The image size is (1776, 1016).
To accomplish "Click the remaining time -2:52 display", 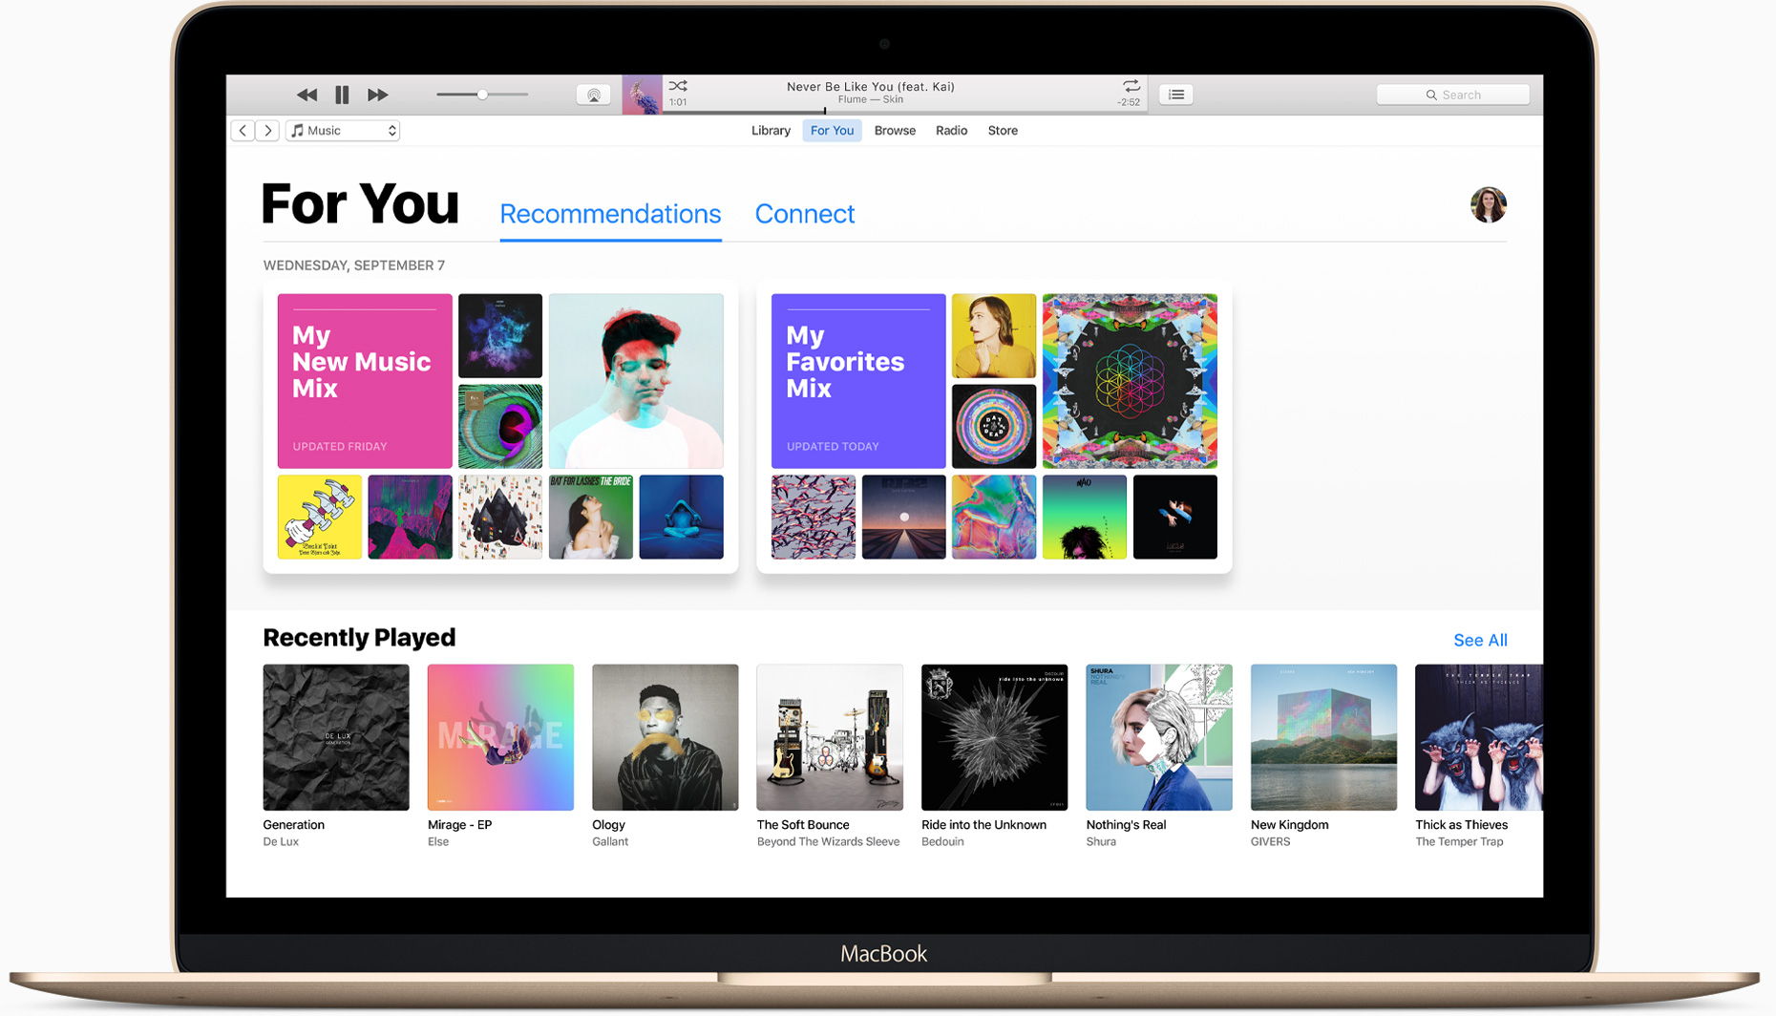I will click(x=1129, y=102).
